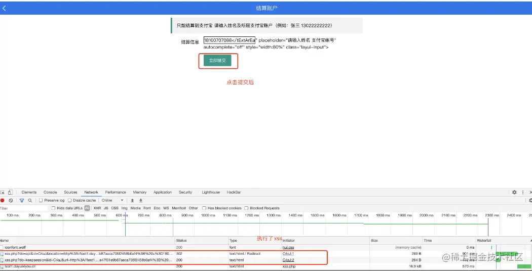The width and height of the screenshot is (532, 271).
Task: Filter requests by Manifest
Action: 179,208
